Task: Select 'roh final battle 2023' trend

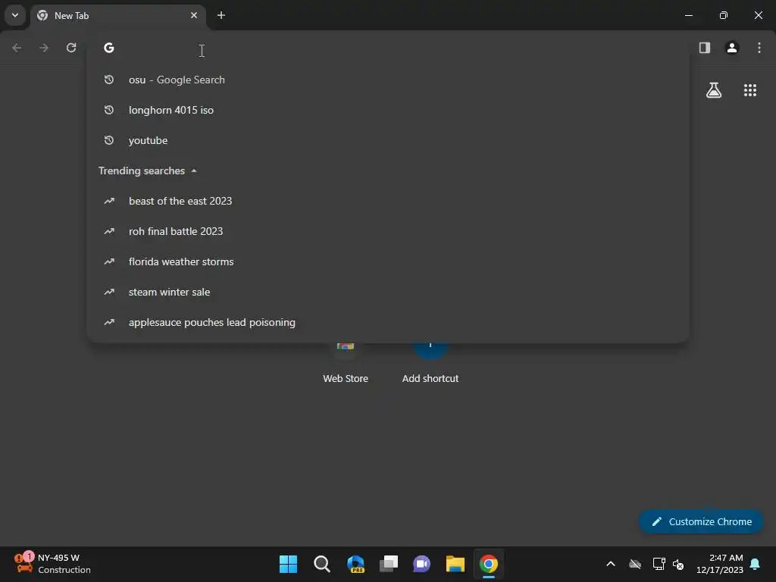Action: (387, 231)
